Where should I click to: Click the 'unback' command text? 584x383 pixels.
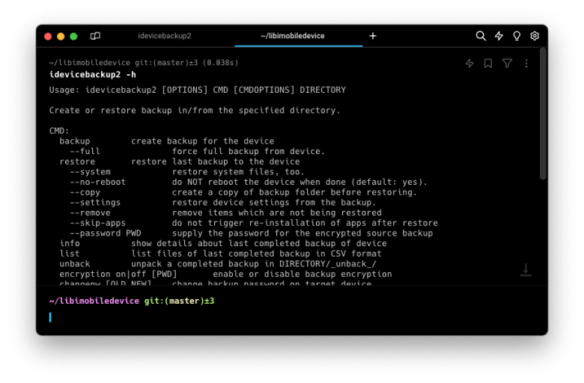point(74,264)
